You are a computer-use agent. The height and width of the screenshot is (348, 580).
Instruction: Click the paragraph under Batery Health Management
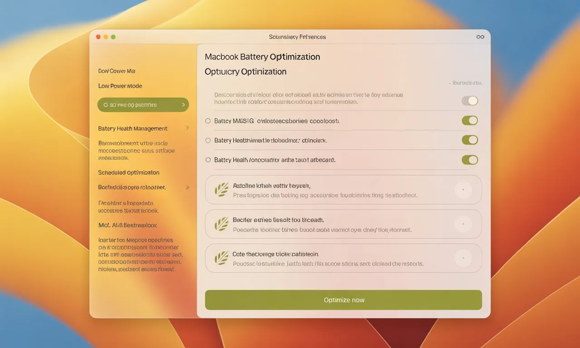tap(136, 151)
